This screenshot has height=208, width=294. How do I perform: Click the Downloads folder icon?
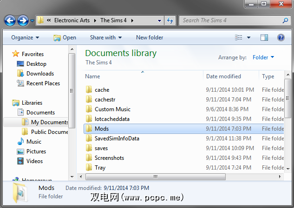(x=20, y=73)
